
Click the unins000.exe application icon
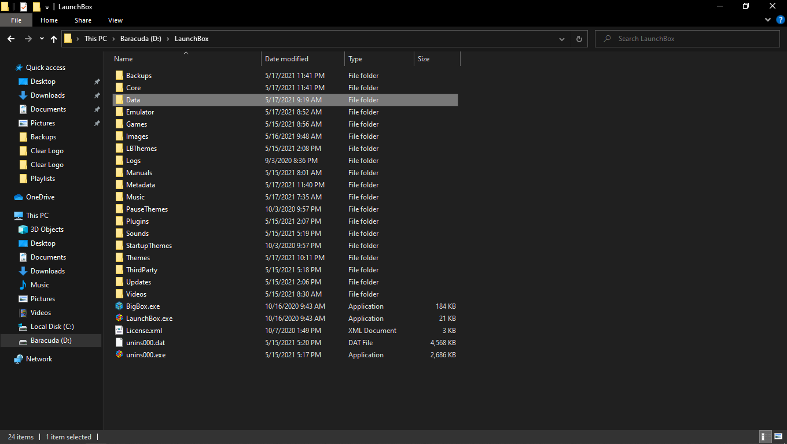(x=119, y=355)
